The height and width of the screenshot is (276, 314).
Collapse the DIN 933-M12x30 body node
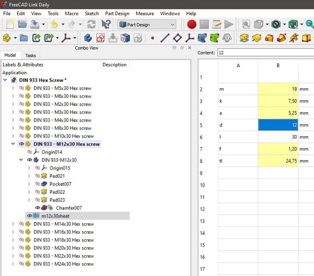pyautogui.click(x=21, y=160)
